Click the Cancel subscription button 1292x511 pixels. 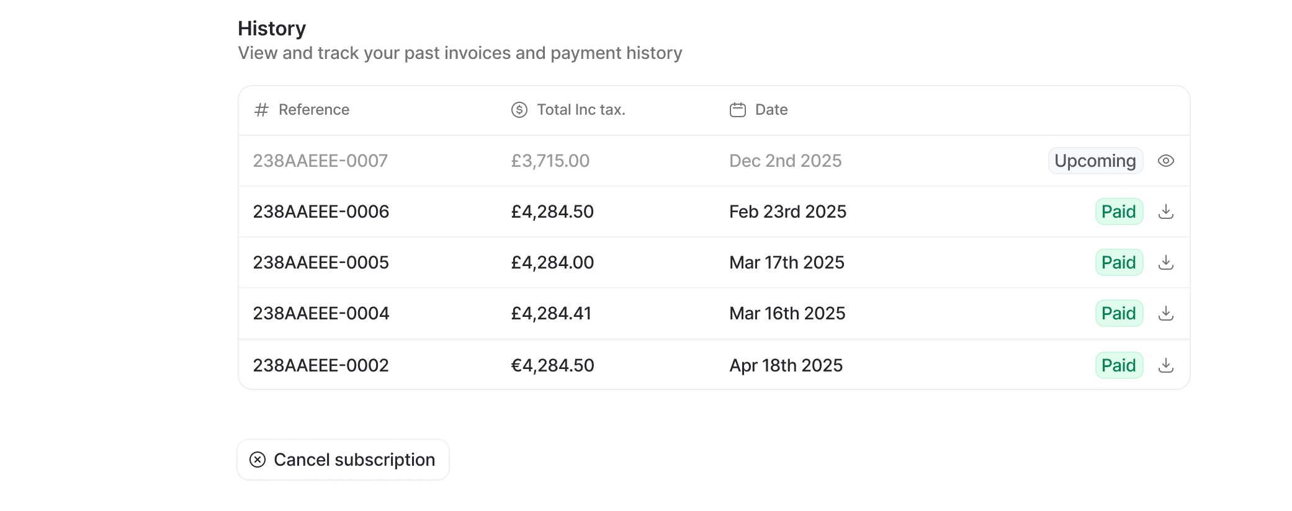tap(343, 460)
